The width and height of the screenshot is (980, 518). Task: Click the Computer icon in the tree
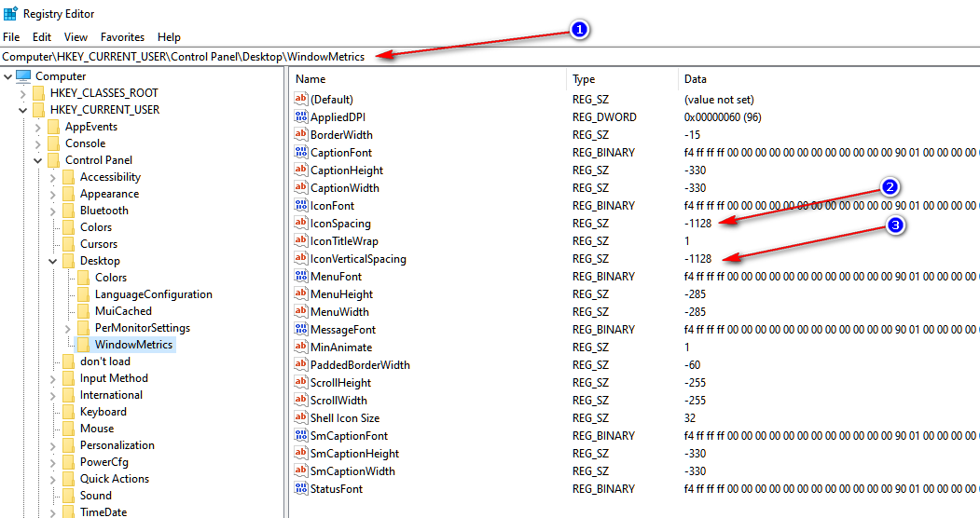click(x=23, y=76)
